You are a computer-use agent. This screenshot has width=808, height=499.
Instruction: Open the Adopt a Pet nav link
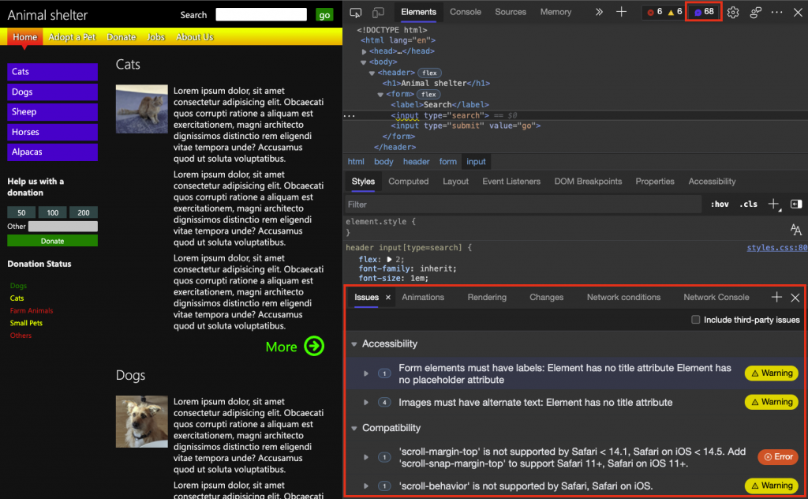pos(72,37)
